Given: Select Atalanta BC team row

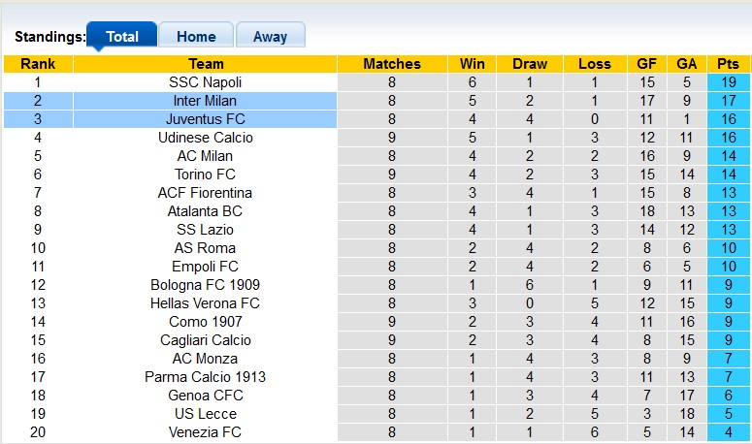Looking at the screenshot, I should (x=205, y=211).
